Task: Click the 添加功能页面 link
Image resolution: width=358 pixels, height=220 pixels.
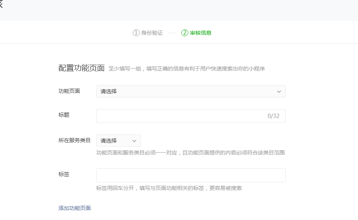Action: [x=75, y=208]
